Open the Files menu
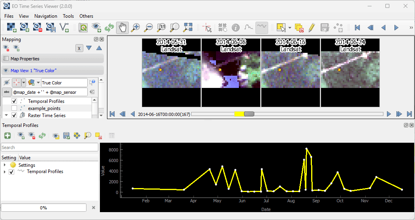Image resolution: width=415 pixels, height=220 pixels. tap(9, 16)
